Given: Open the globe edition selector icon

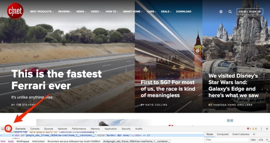Looking at the screenshot, I should pyautogui.click(x=221, y=12).
